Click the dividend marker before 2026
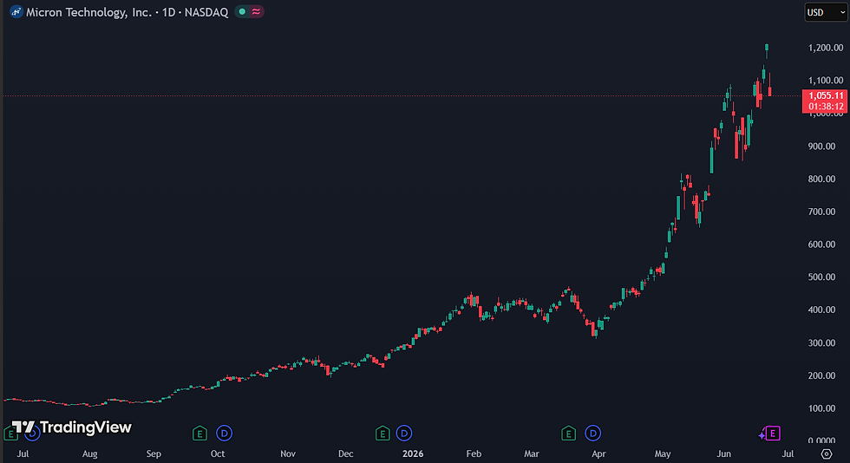The width and height of the screenshot is (850, 463). pos(404,434)
